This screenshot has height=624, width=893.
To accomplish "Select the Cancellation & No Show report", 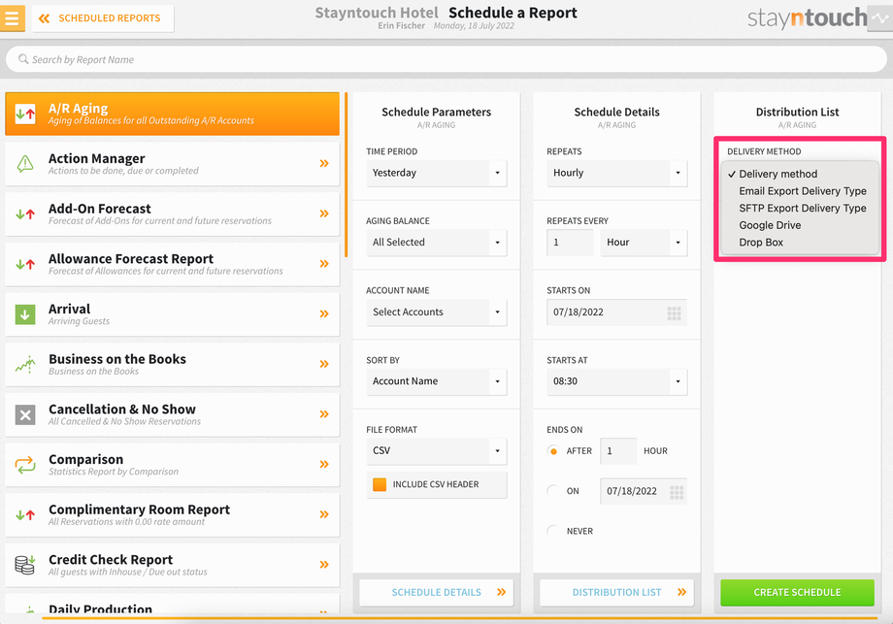I will pyautogui.click(x=173, y=414).
